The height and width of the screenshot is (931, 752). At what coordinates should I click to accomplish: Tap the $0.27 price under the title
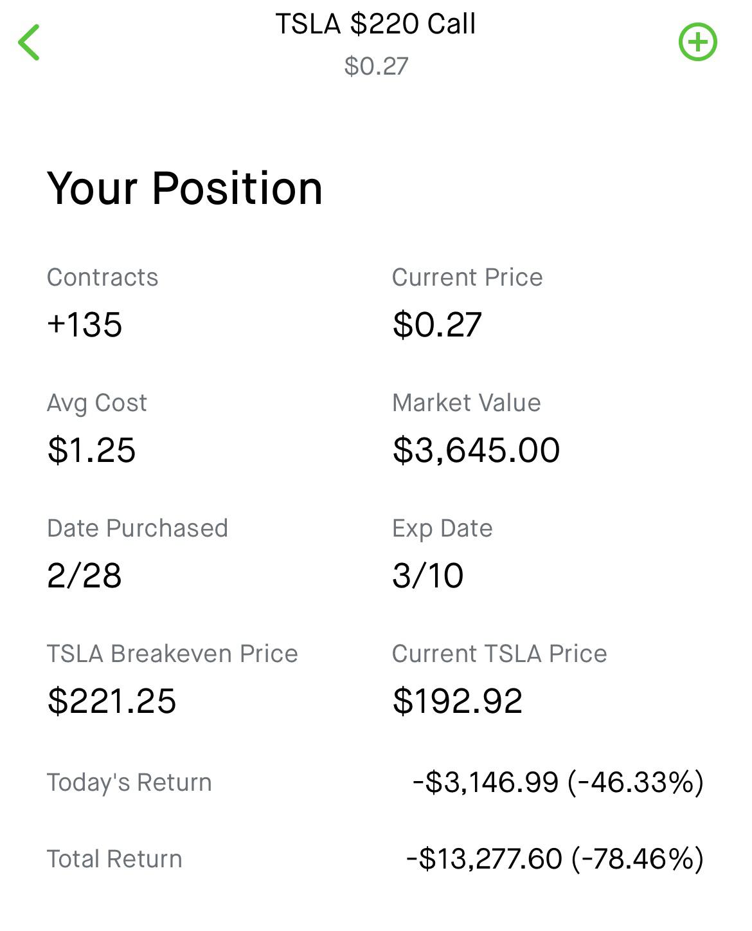click(376, 66)
